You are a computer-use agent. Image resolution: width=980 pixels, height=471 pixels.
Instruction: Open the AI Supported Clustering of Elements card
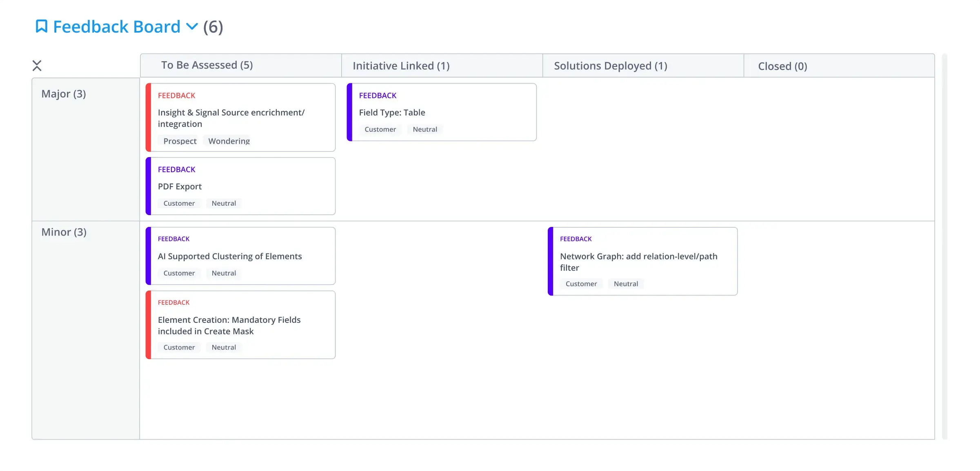(x=230, y=256)
